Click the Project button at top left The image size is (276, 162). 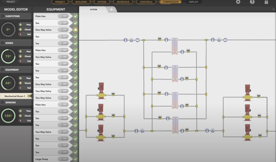pos(11,2)
